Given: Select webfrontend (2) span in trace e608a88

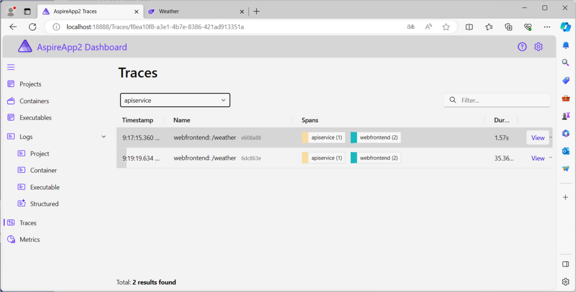Looking at the screenshot, I should (x=376, y=137).
